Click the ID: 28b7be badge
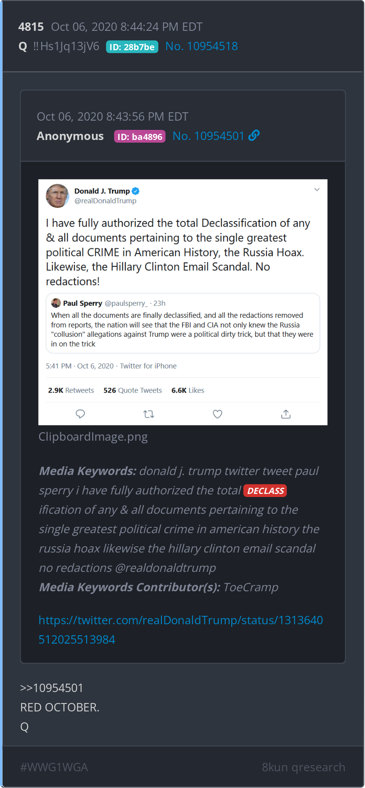Screen dimensions: 365x788 pyautogui.click(x=132, y=47)
